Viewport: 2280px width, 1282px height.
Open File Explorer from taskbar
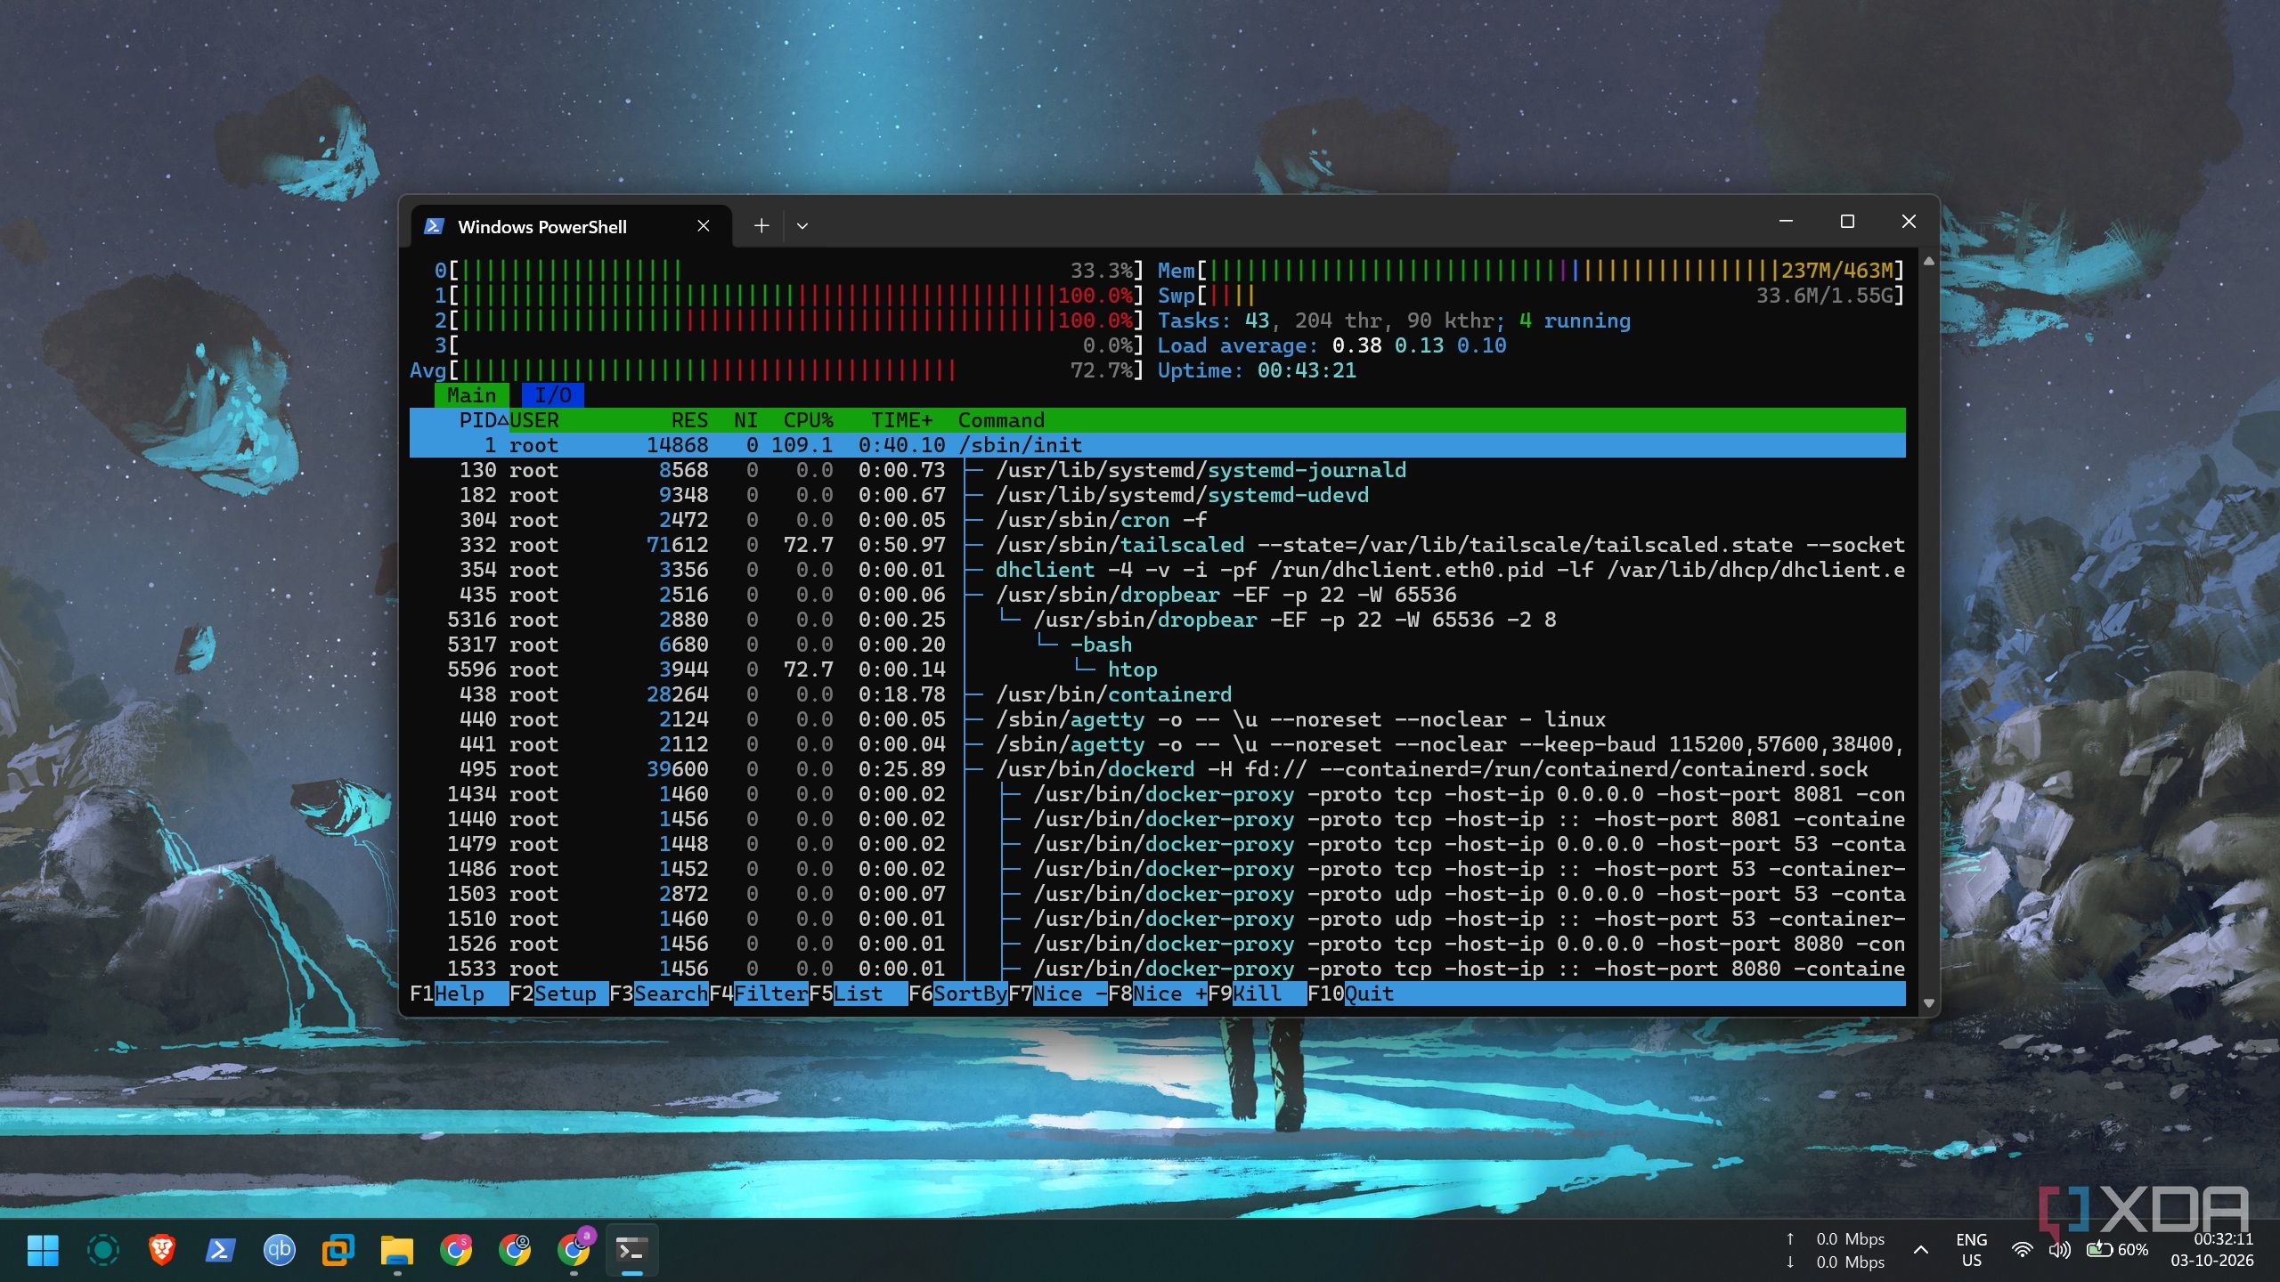point(397,1250)
